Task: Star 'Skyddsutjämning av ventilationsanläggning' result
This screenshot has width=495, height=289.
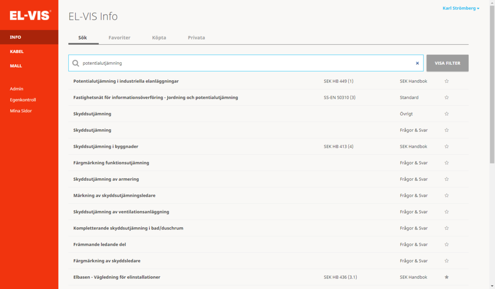Action: coord(446,212)
